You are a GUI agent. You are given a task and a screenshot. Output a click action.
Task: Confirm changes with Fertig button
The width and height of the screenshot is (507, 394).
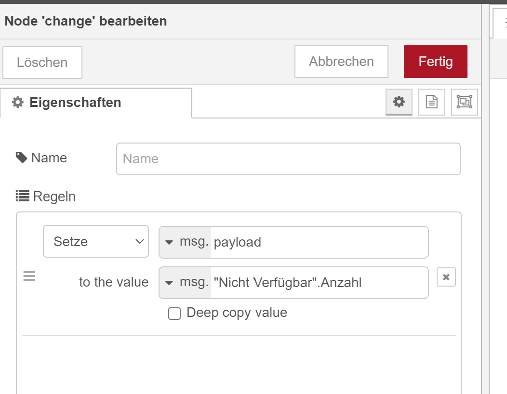435,61
